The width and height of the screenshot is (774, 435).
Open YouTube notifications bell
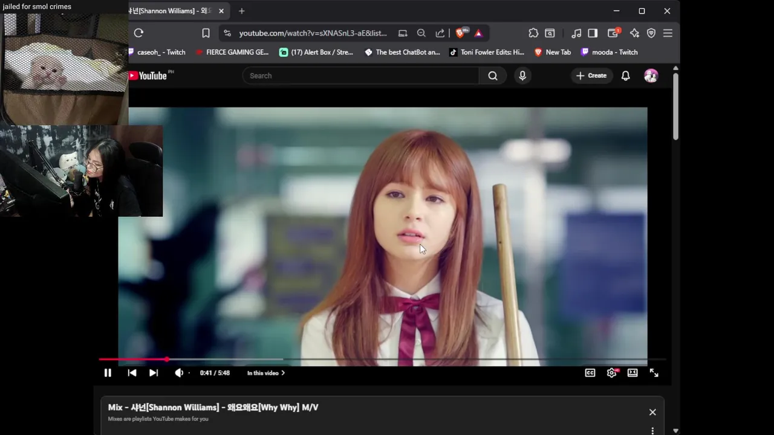pyautogui.click(x=626, y=76)
